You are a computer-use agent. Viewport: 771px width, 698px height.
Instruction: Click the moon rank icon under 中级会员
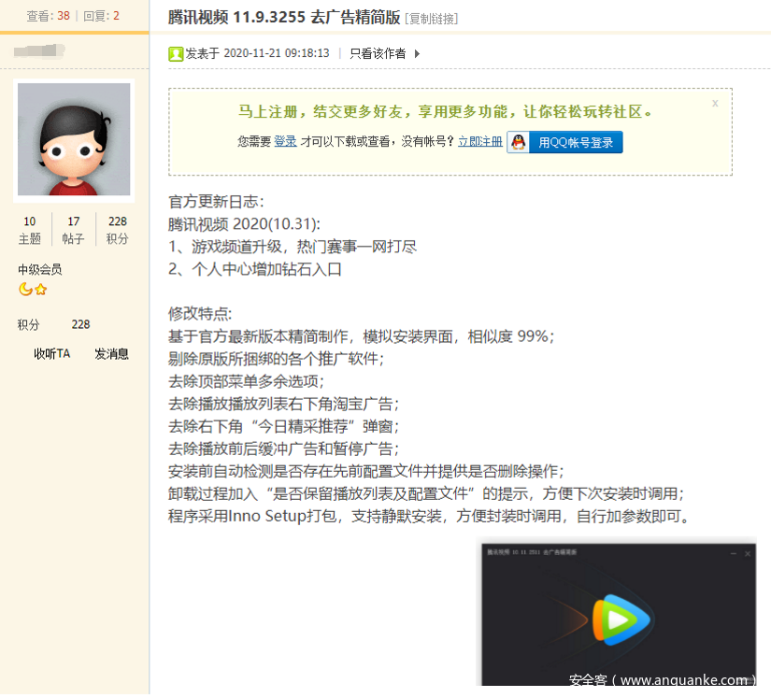point(25,289)
